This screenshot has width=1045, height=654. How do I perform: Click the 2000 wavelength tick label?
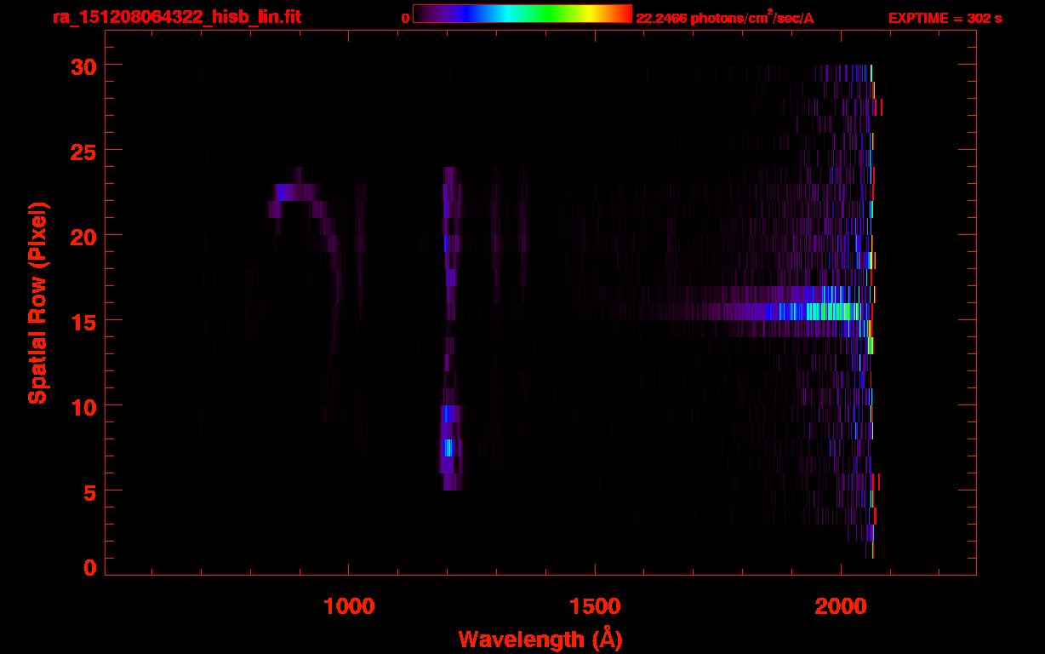841,605
